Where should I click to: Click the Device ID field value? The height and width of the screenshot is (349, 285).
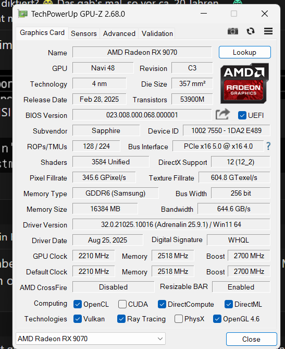tap(227, 130)
